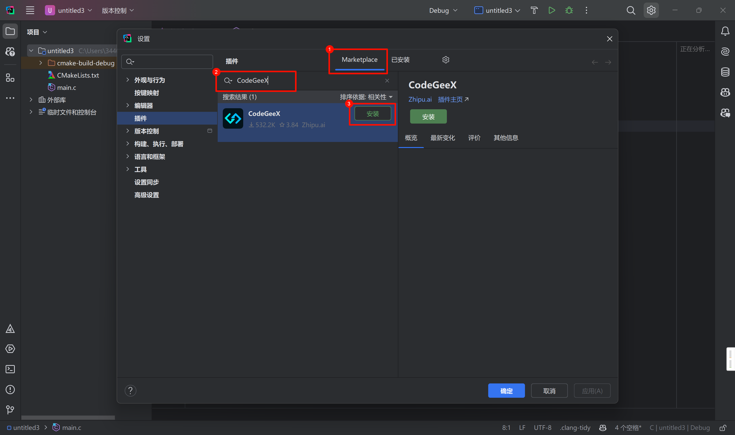Screen dimensions: 735x435
Task: Open the Terminal tool window
Action: click(10, 369)
